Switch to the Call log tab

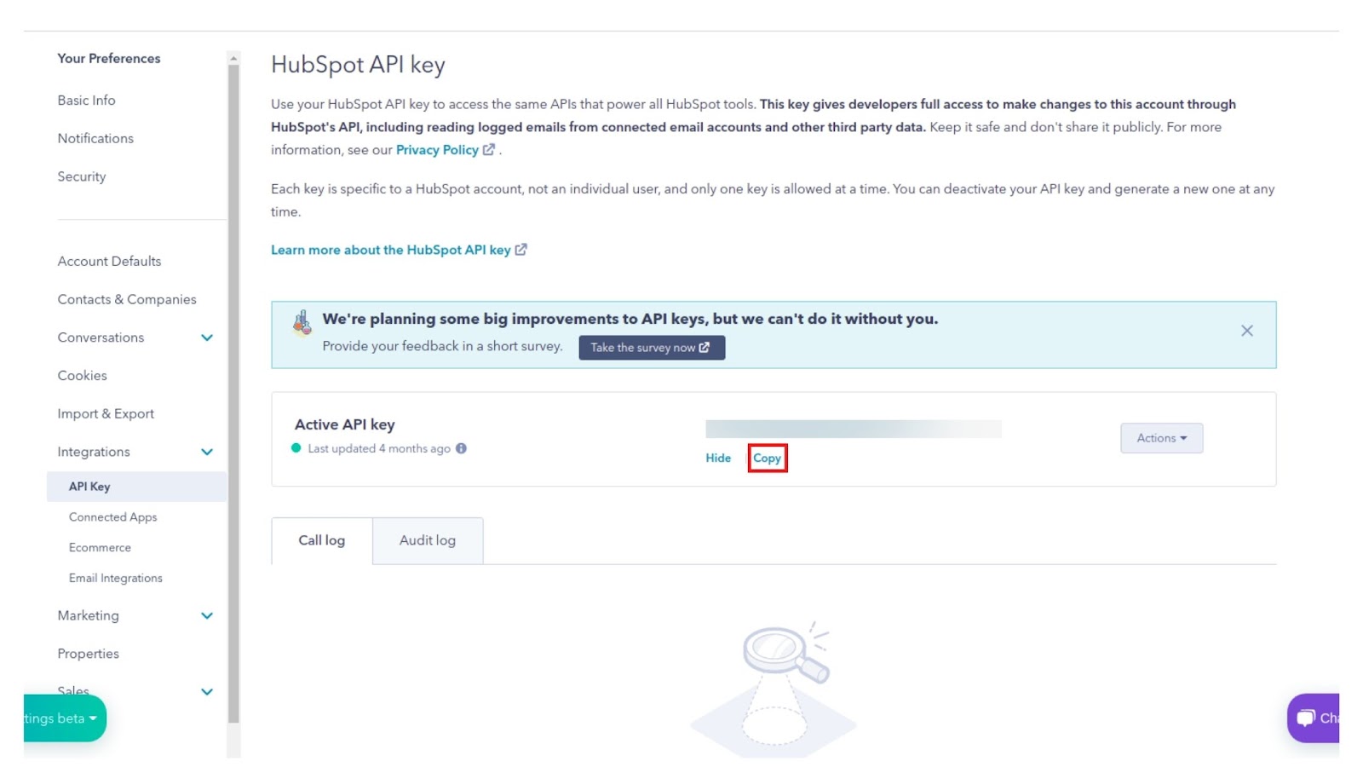pos(322,540)
